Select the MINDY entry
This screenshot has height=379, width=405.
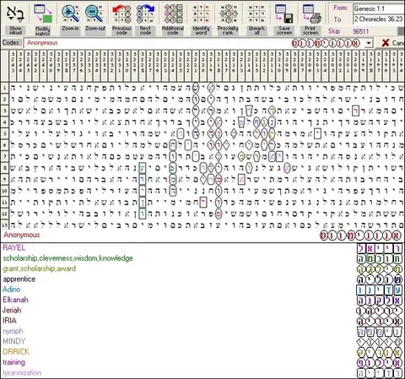(14, 341)
